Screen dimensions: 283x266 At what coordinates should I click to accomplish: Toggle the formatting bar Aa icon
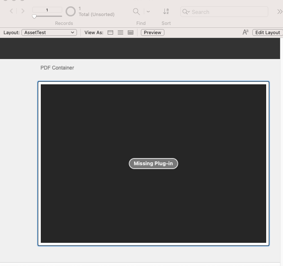[x=246, y=32]
